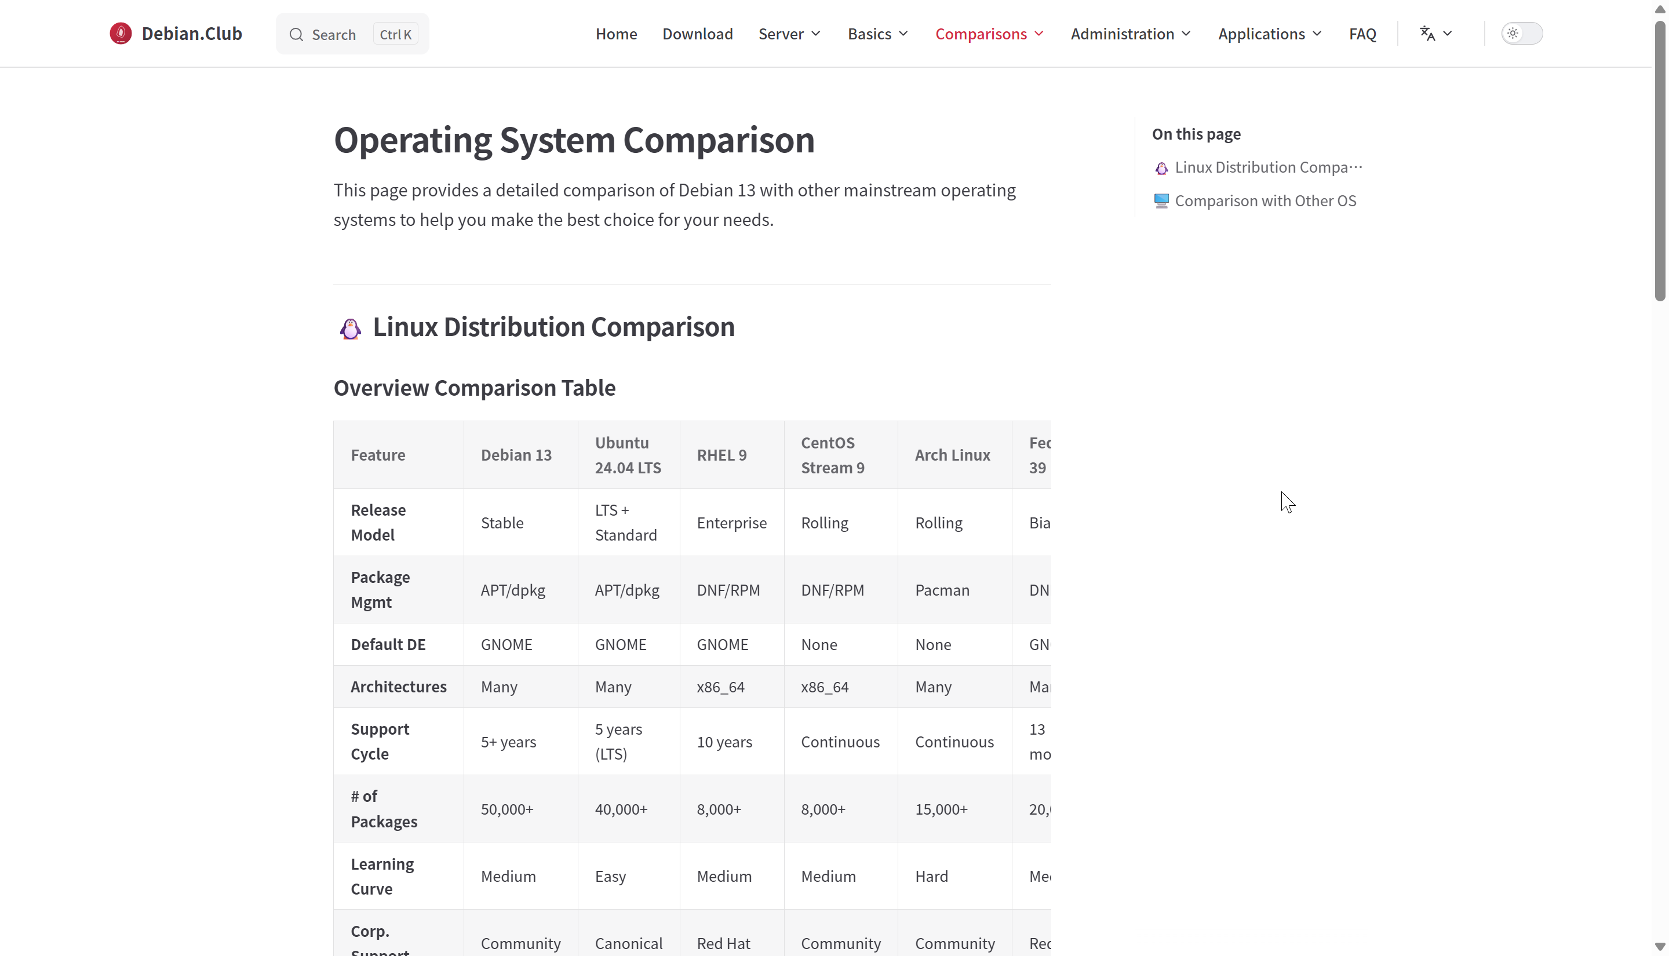Open the Download menu item
The image size is (1669, 956).
pyautogui.click(x=697, y=34)
